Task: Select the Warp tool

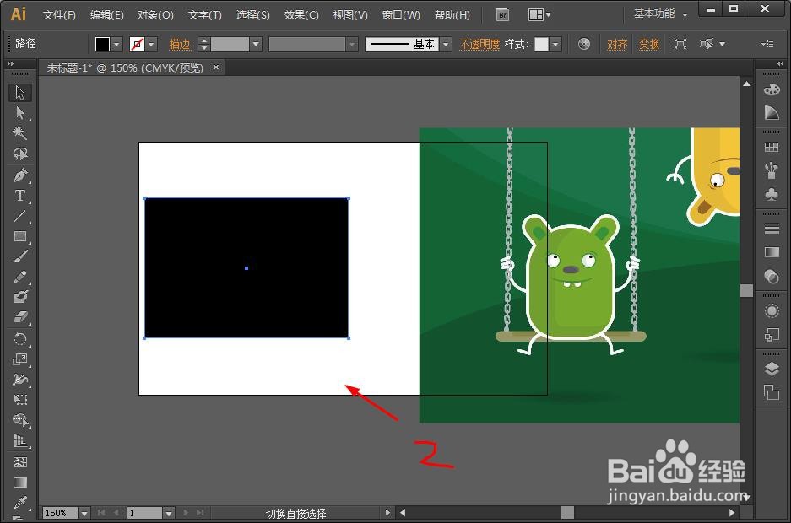Action: point(20,380)
